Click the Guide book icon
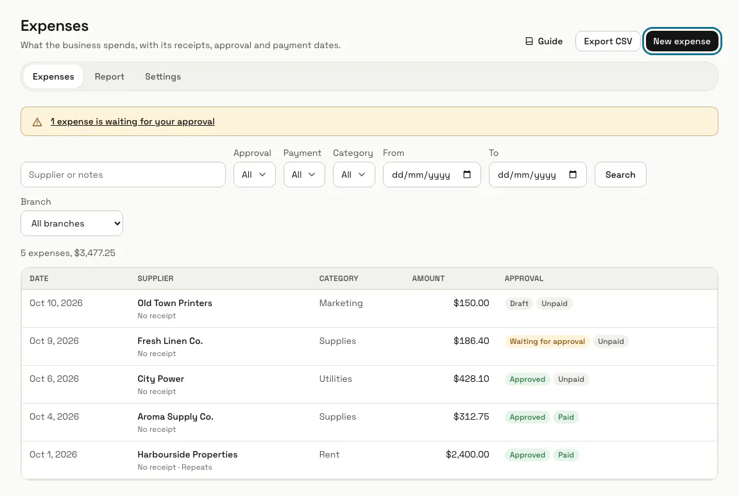Viewport: 739px width, 496px height. (529, 42)
